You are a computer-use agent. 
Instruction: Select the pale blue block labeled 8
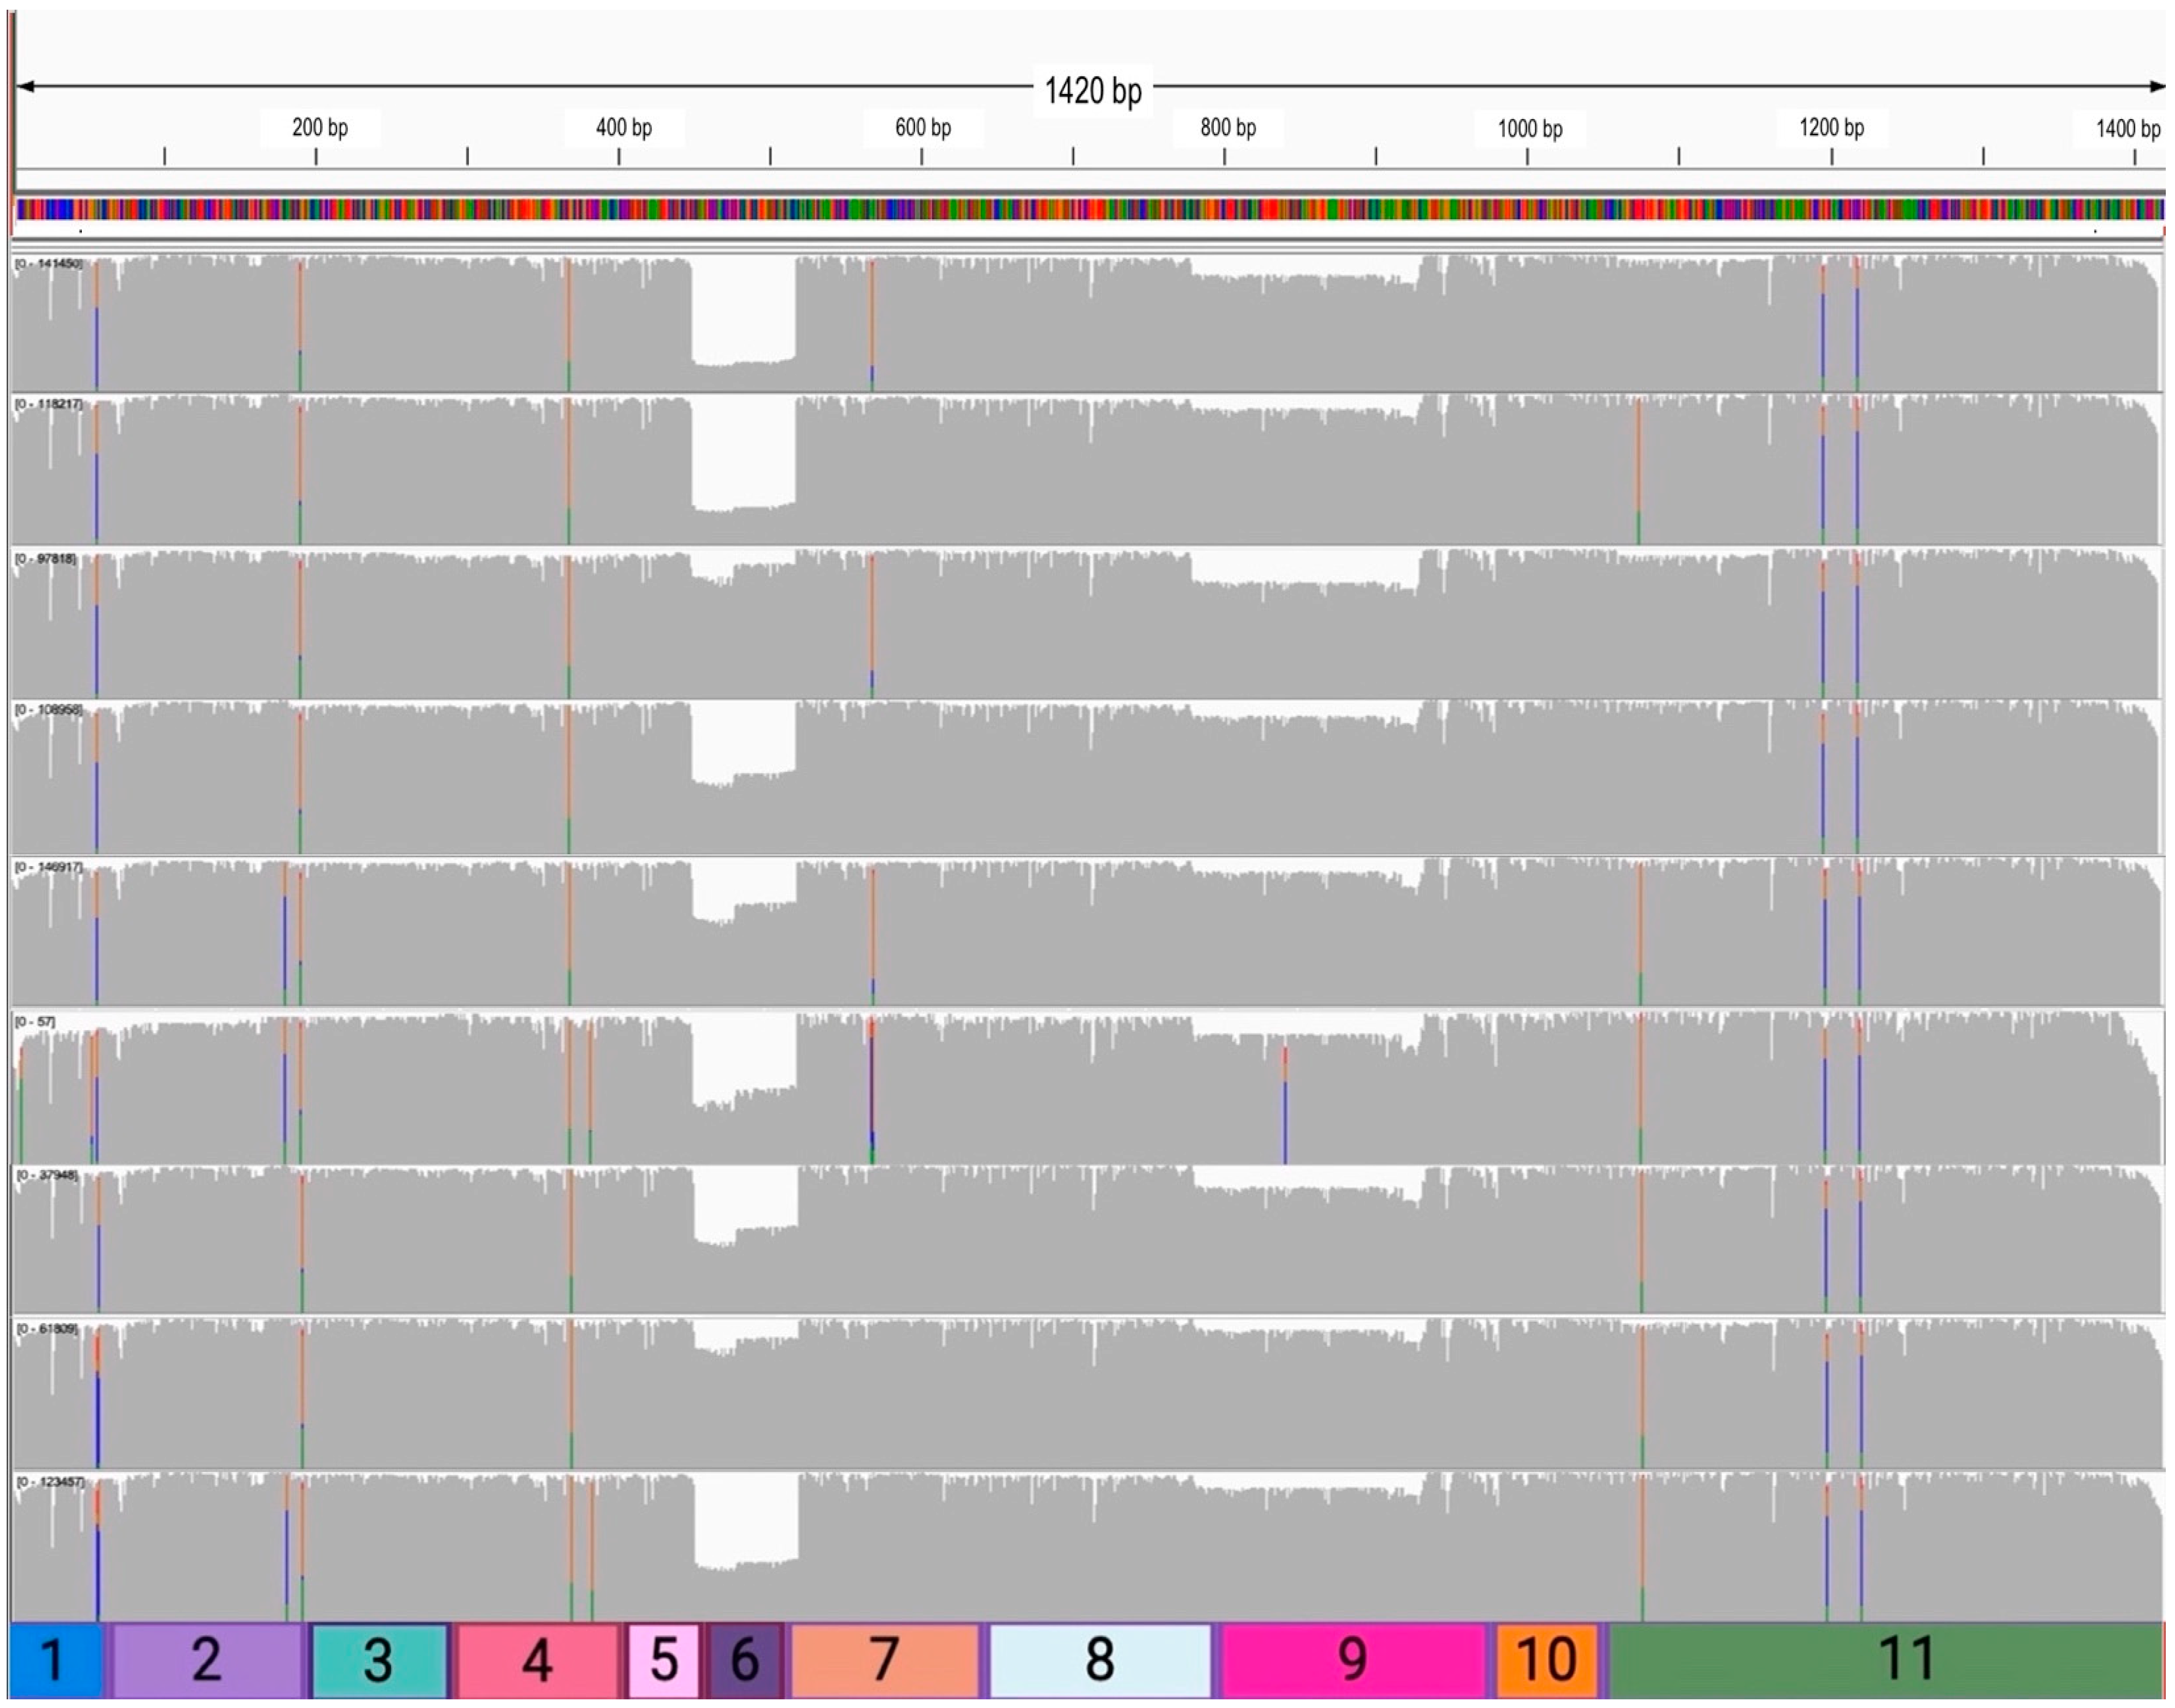tap(1099, 1660)
